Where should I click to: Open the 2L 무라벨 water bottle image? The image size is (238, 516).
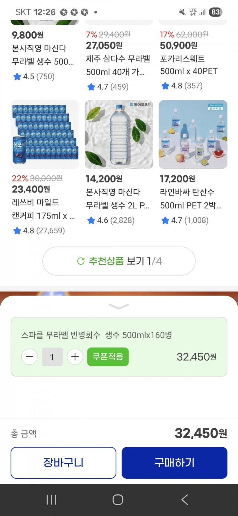pyautogui.click(x=119, y=134)
